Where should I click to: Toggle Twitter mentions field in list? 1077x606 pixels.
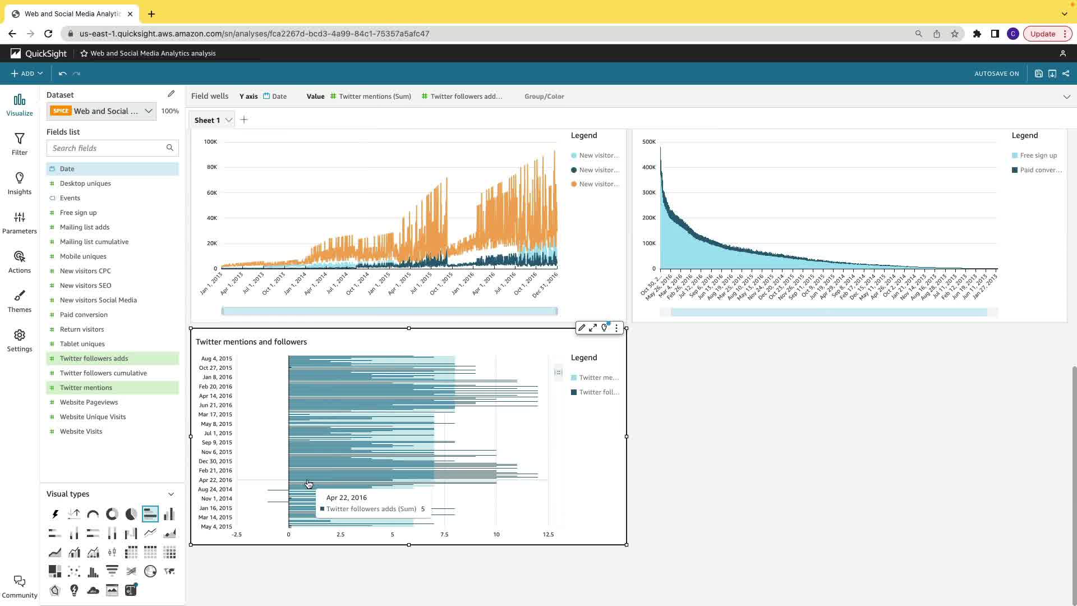coord(86,388)
